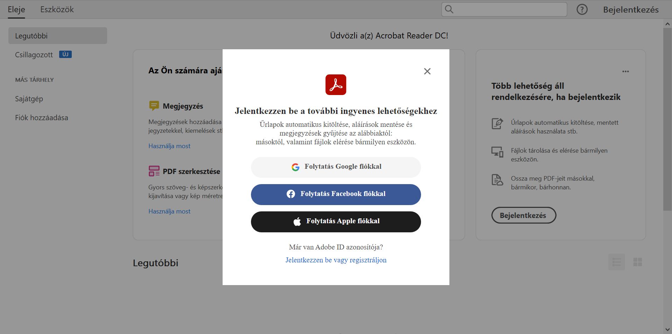Switch to grid view of recent files
672x334 pixels.
pyautogui.click(x=638, y=262)
